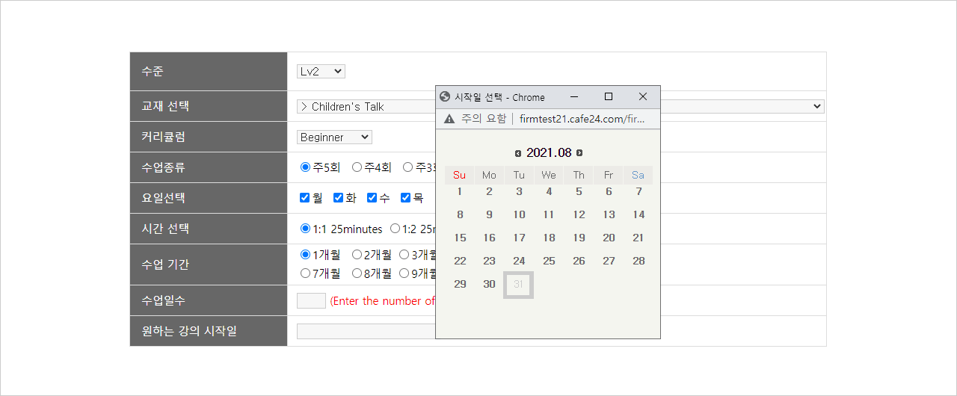Close the date picker popup window
The height and width of the screenshot is (396, 957).
click(x=642, y=97)
